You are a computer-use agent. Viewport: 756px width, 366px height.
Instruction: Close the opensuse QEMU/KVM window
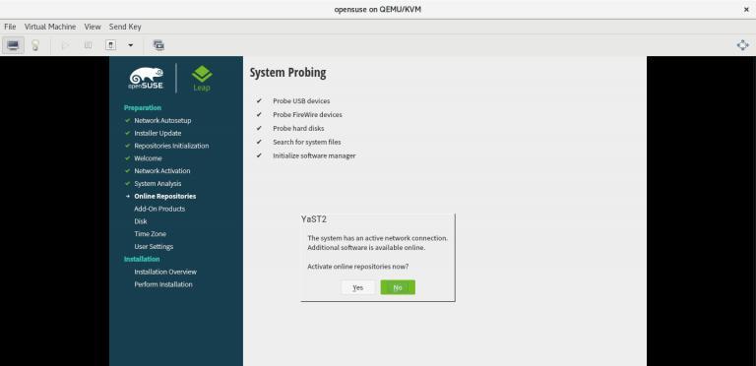[746, 9]
